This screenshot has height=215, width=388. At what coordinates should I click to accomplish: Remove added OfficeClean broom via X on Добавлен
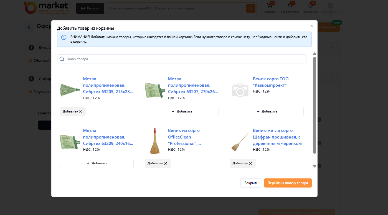166,163
